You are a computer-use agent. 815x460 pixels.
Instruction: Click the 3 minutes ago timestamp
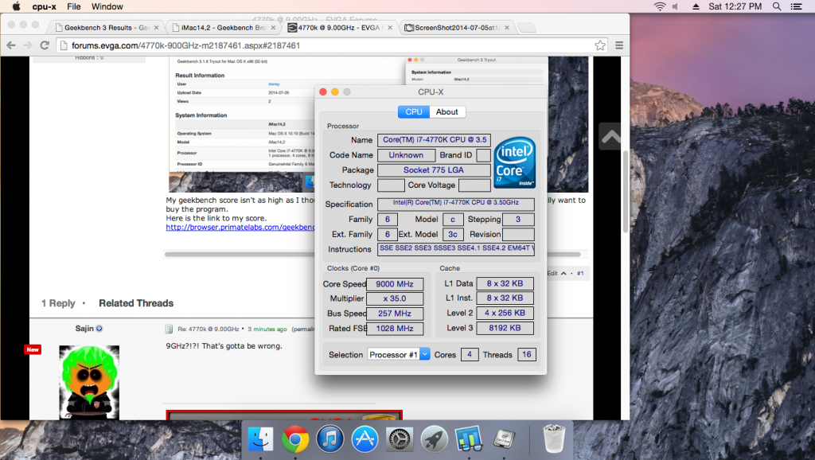click(x=267, y=329)
